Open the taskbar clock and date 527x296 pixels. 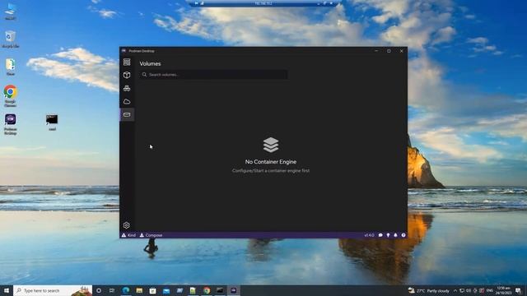(503, 290)
